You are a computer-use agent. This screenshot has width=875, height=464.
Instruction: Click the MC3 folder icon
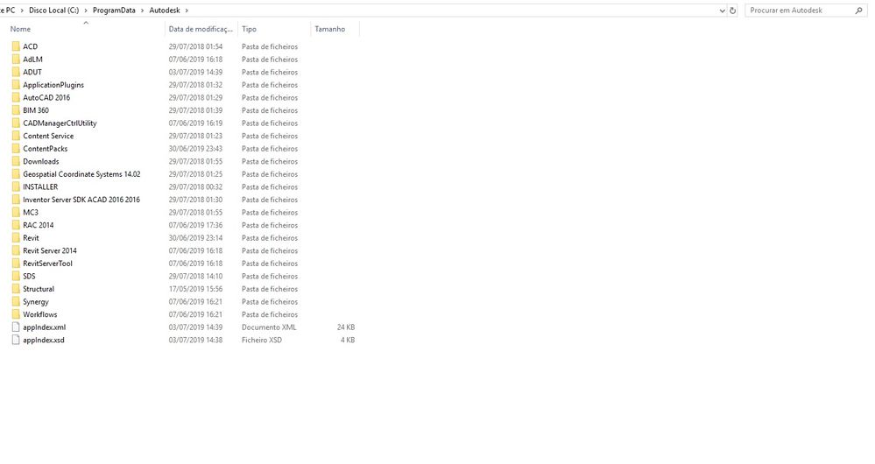pos(16,213)
